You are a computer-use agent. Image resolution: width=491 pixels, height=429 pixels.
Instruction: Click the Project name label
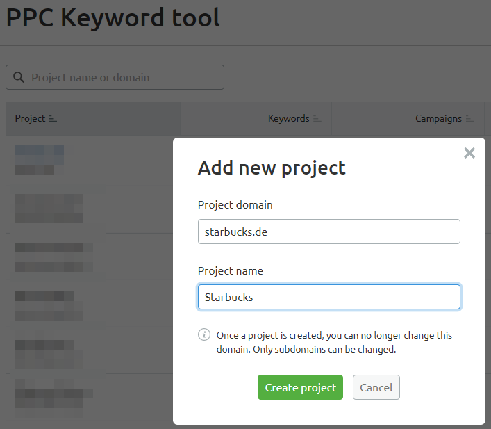coord(231,270)
